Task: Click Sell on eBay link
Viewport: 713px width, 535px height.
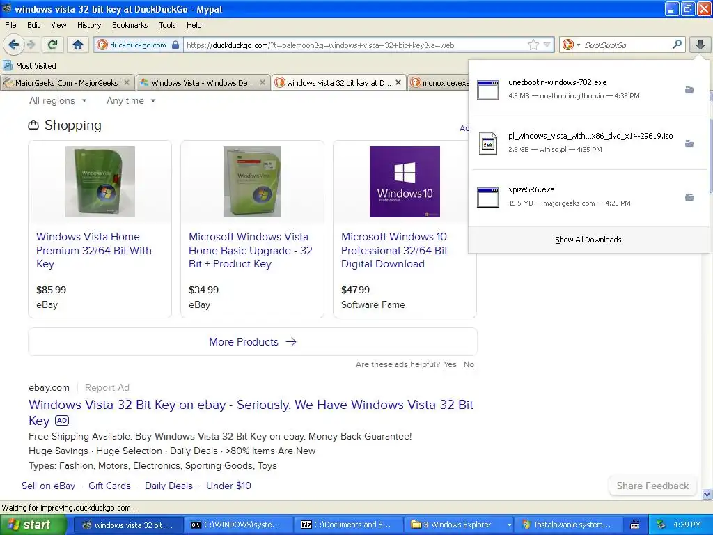Action: 48,486
